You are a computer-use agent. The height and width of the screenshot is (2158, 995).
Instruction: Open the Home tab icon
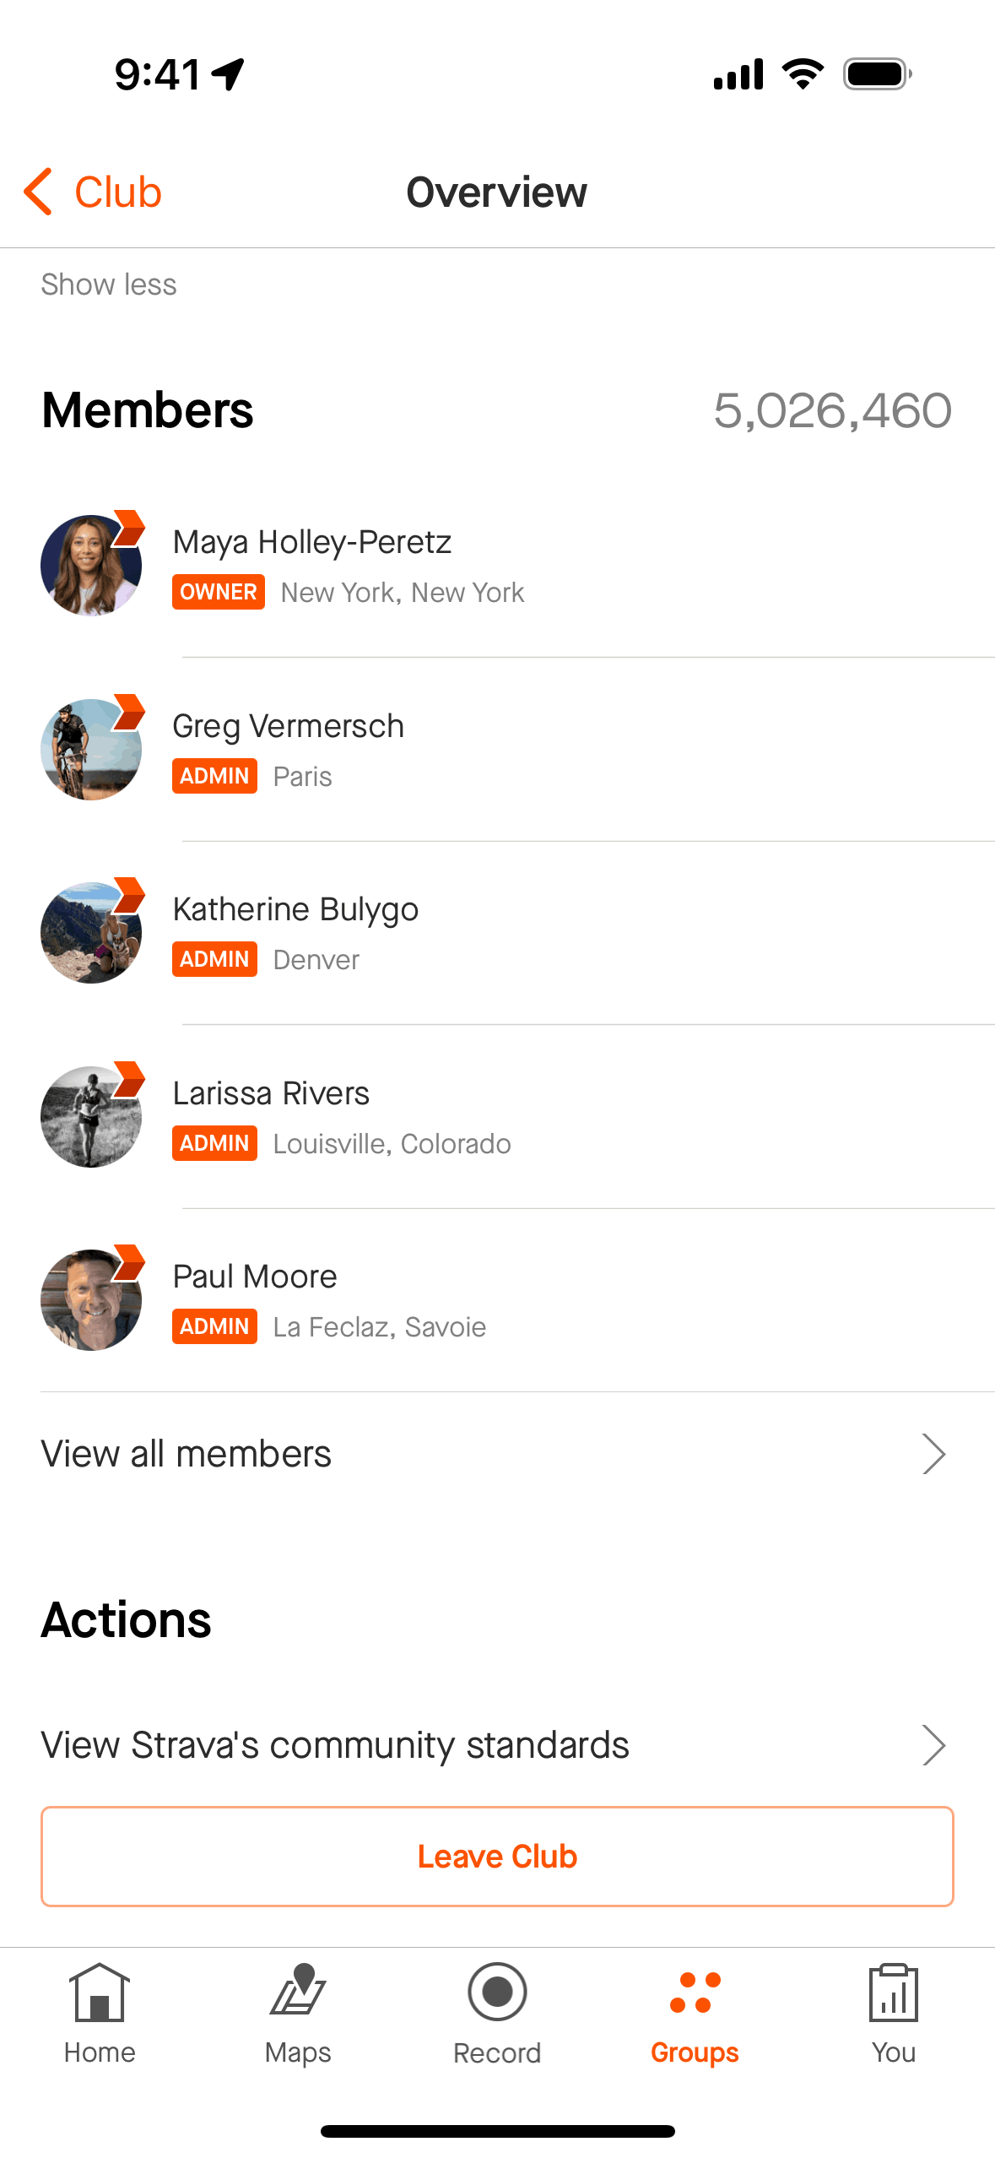[x=100, y=1993]
